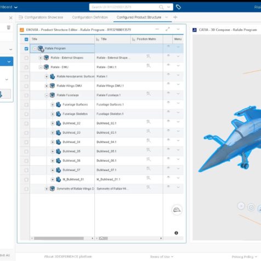Viewport: 261px width, 261px height.
Task: Click the helmet assistant icon in editor
Action: (177, 210)
